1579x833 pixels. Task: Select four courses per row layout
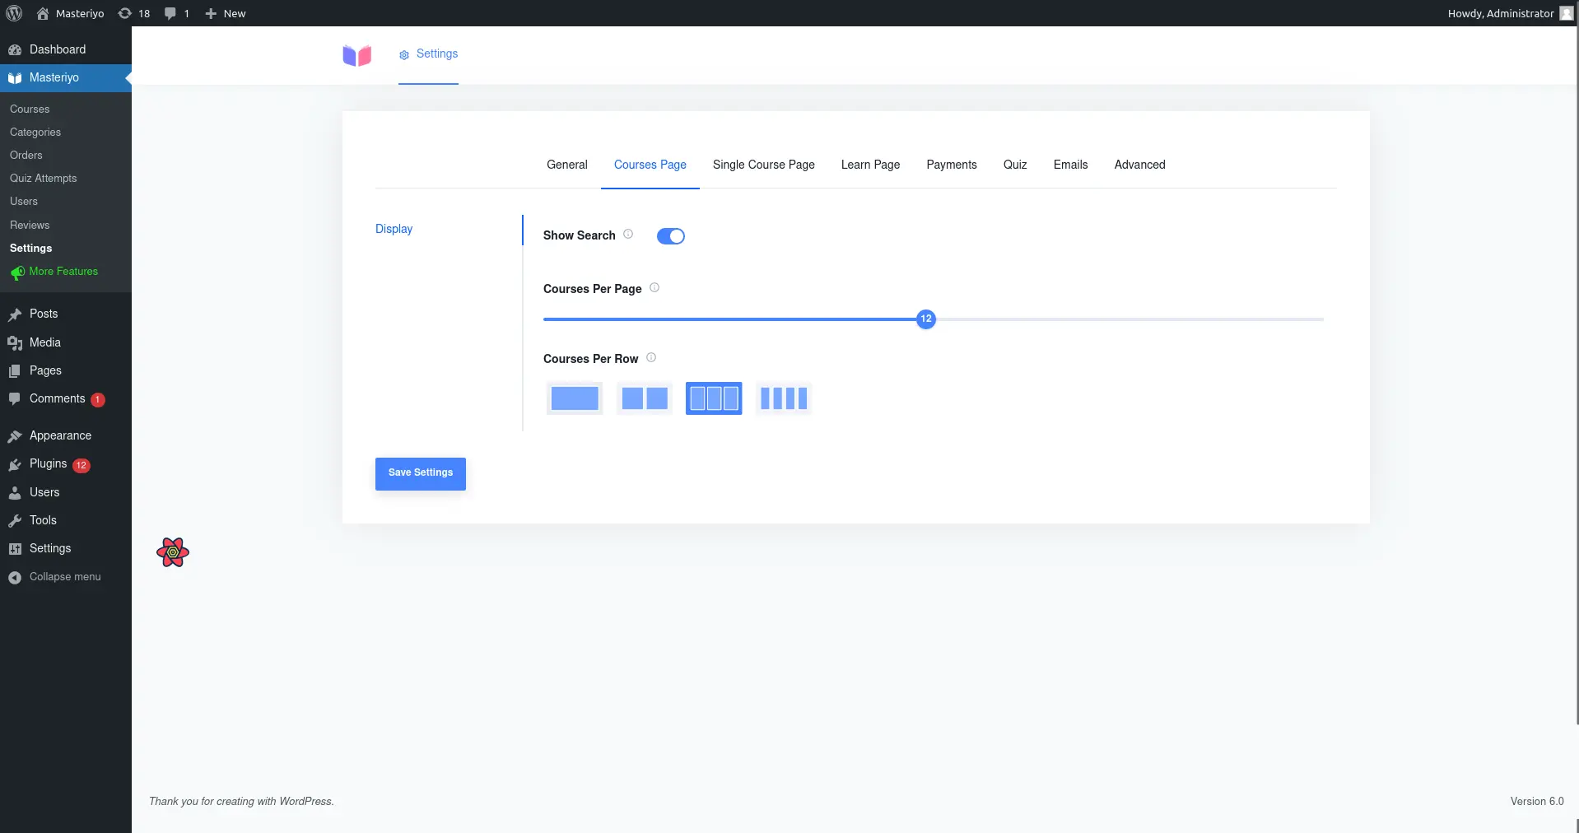(784, 398)
